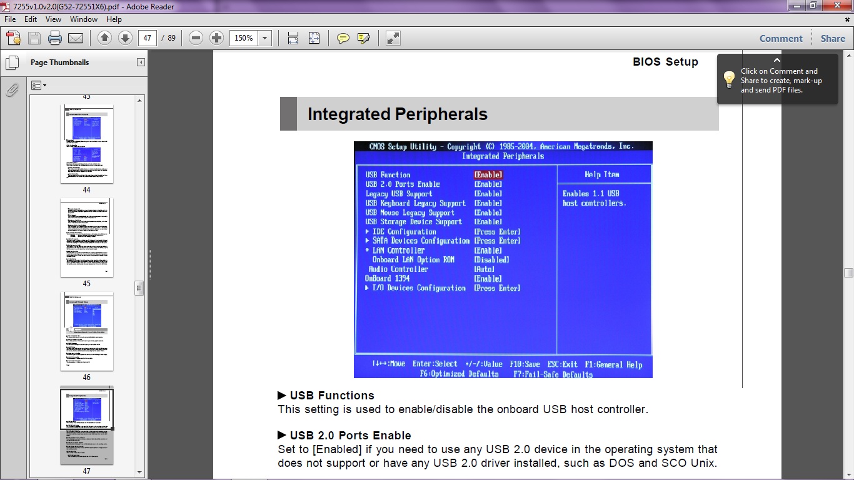The image size is (854, 480).
Task: Click the Save file icon
Action: [34, 38]
